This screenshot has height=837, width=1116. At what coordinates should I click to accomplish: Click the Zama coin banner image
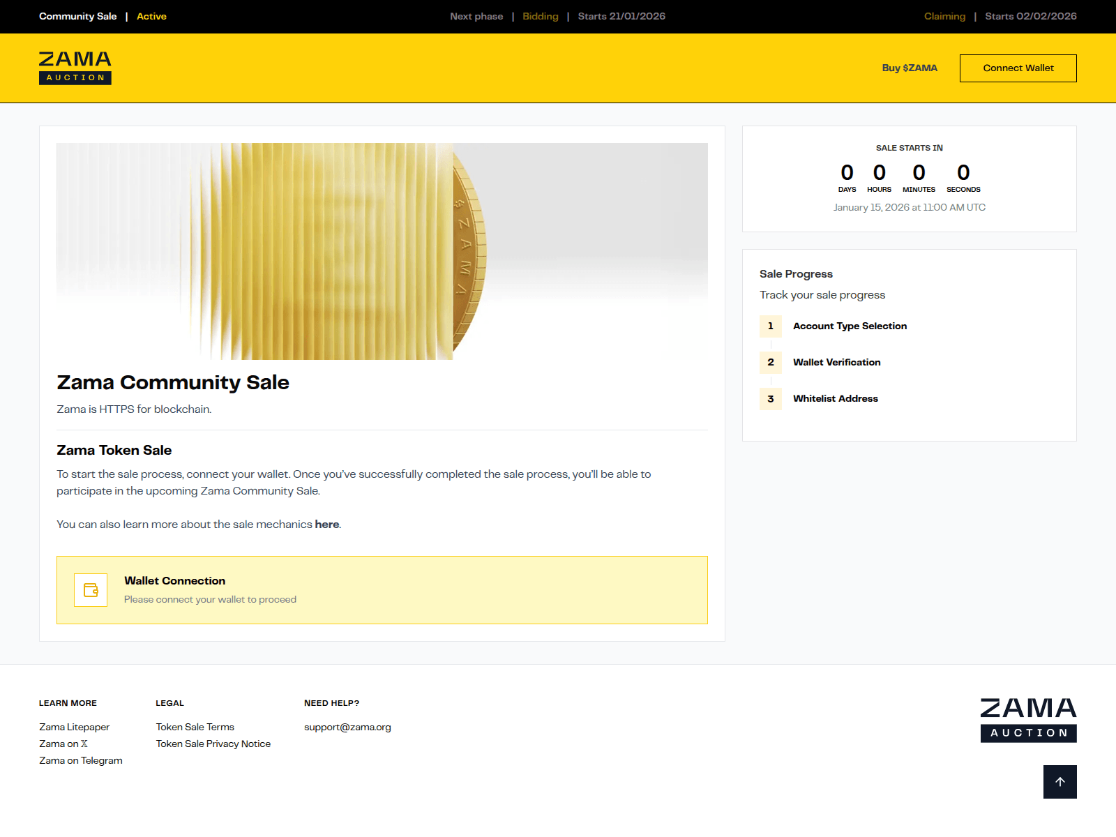382,251
